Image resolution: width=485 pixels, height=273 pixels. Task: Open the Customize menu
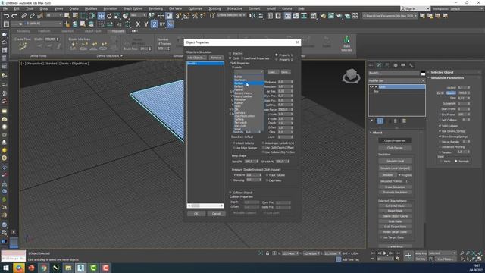196,8
